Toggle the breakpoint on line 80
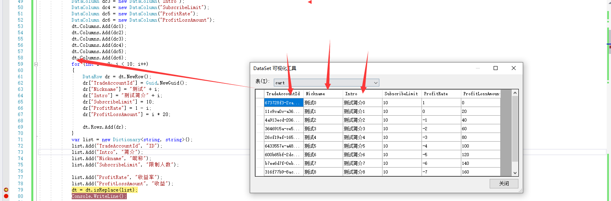611x201 pixels. 6,196
